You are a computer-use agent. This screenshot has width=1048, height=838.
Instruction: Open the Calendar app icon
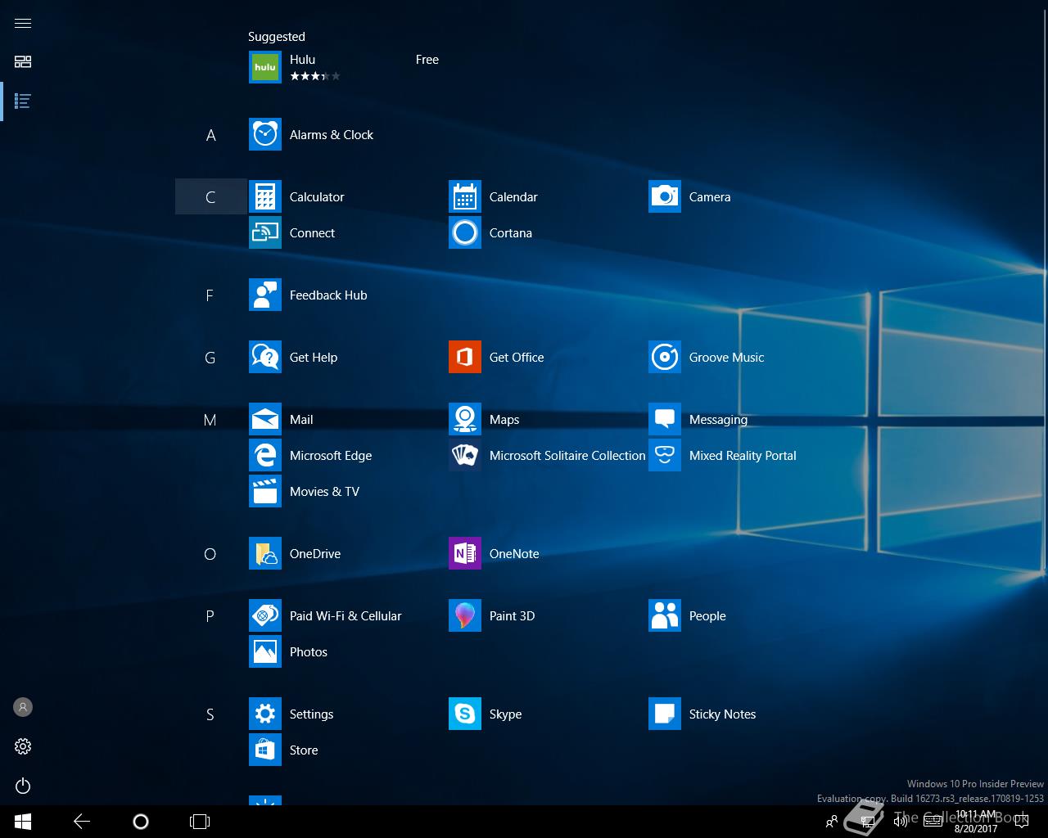[465, 196]
